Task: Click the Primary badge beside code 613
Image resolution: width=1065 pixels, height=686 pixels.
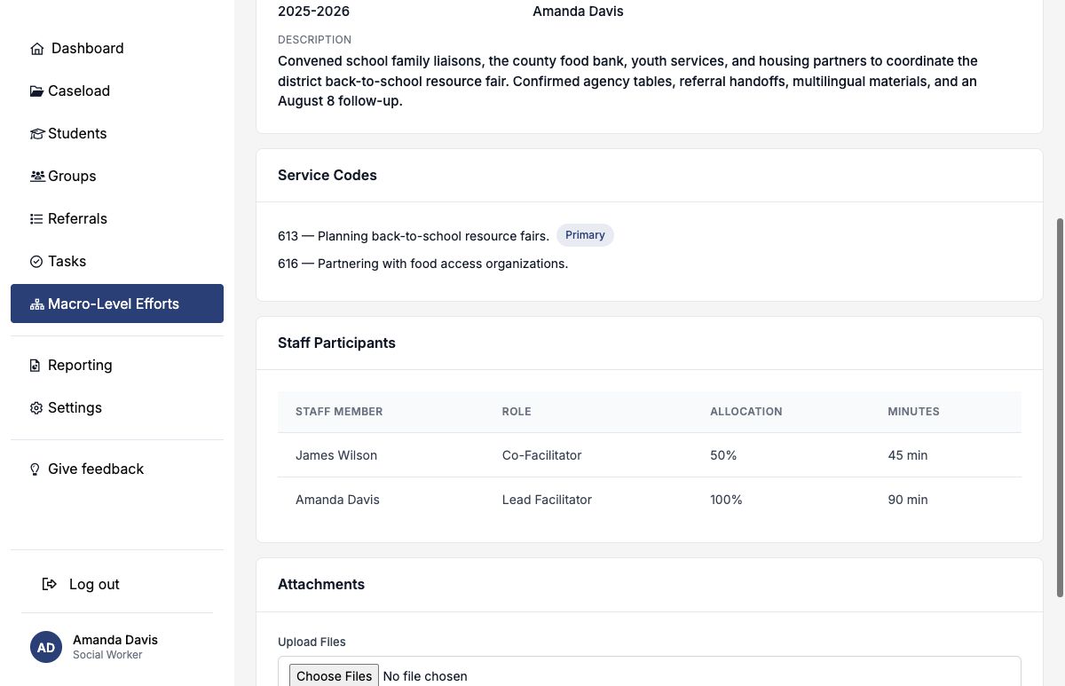Action: point(585,235)
